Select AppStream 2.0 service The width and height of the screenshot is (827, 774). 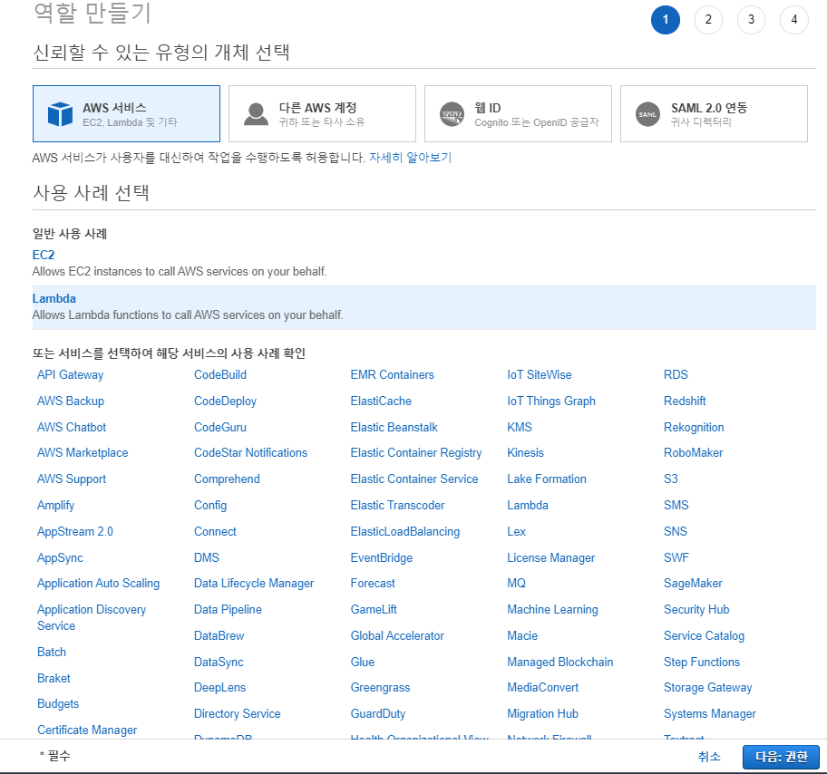75,531
